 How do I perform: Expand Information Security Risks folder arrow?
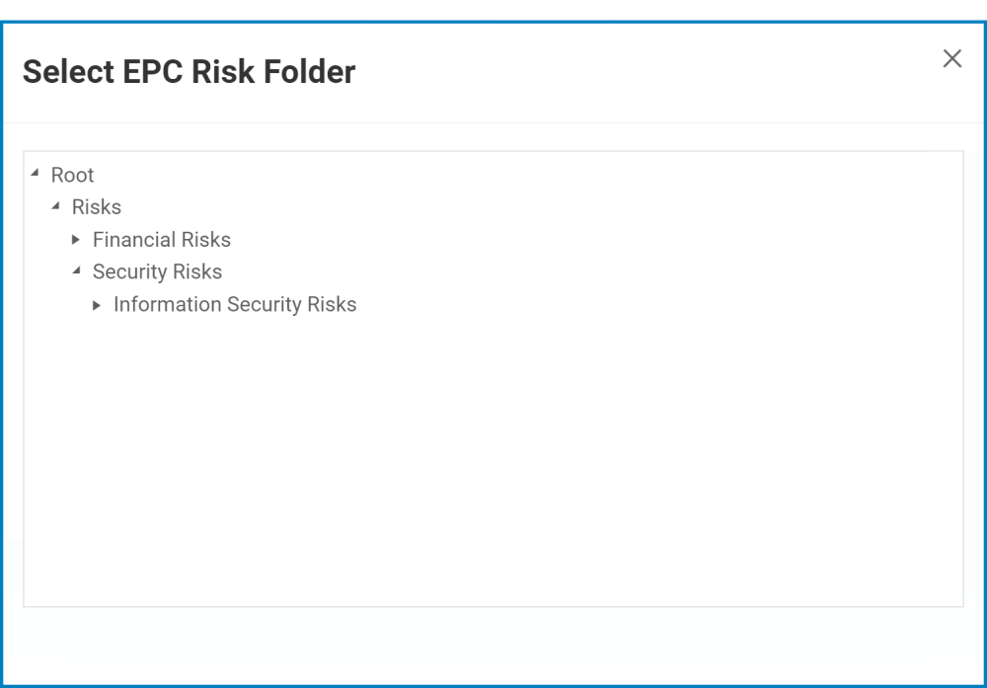[98, 305]
